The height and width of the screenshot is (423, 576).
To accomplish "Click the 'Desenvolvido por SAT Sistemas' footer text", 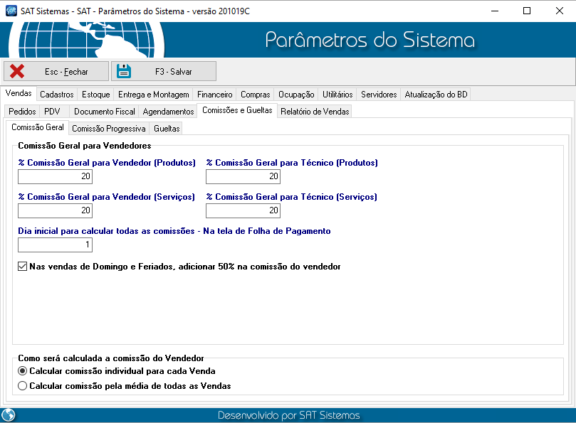I will click(289, 415).
